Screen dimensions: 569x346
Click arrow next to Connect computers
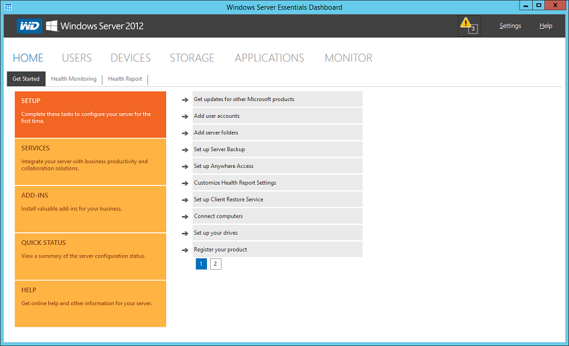185,217
